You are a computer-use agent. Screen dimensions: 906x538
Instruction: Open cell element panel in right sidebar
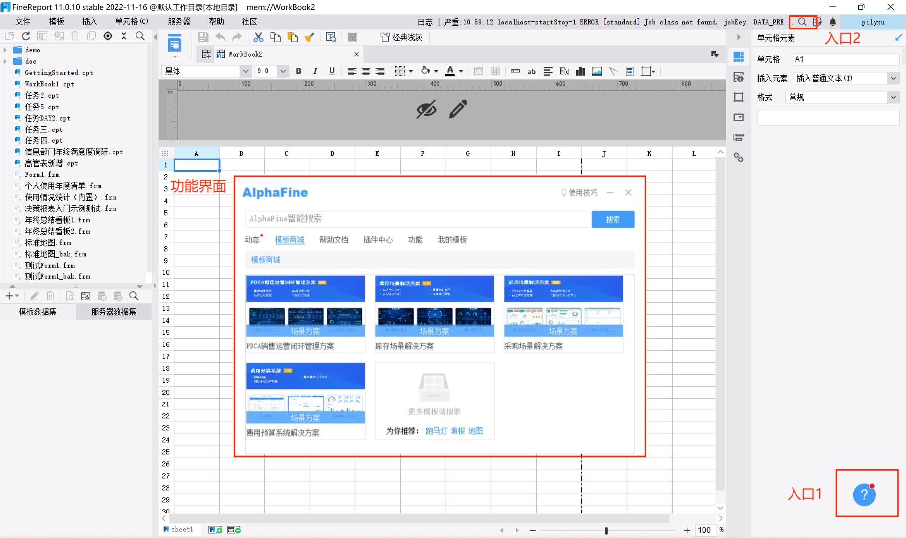(x=739, y=57)
